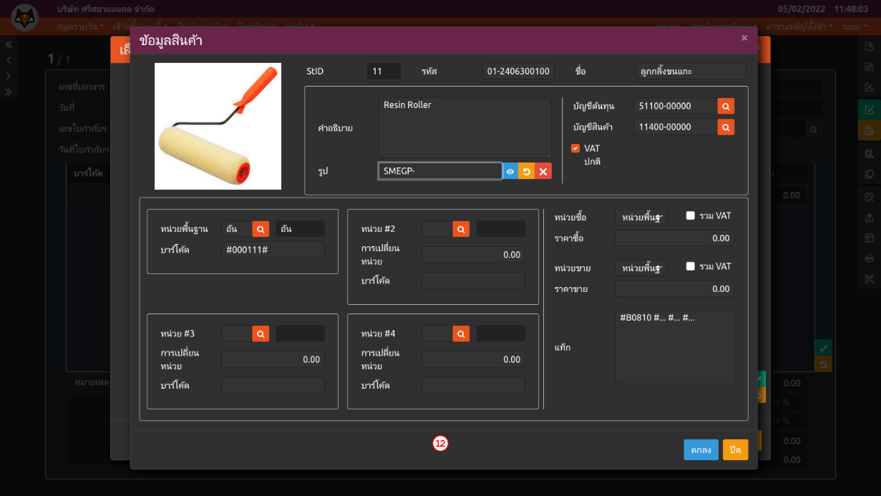Click the print icon in the right sidebar
This screenshot has width=881, height=496.
coord(870,258)
